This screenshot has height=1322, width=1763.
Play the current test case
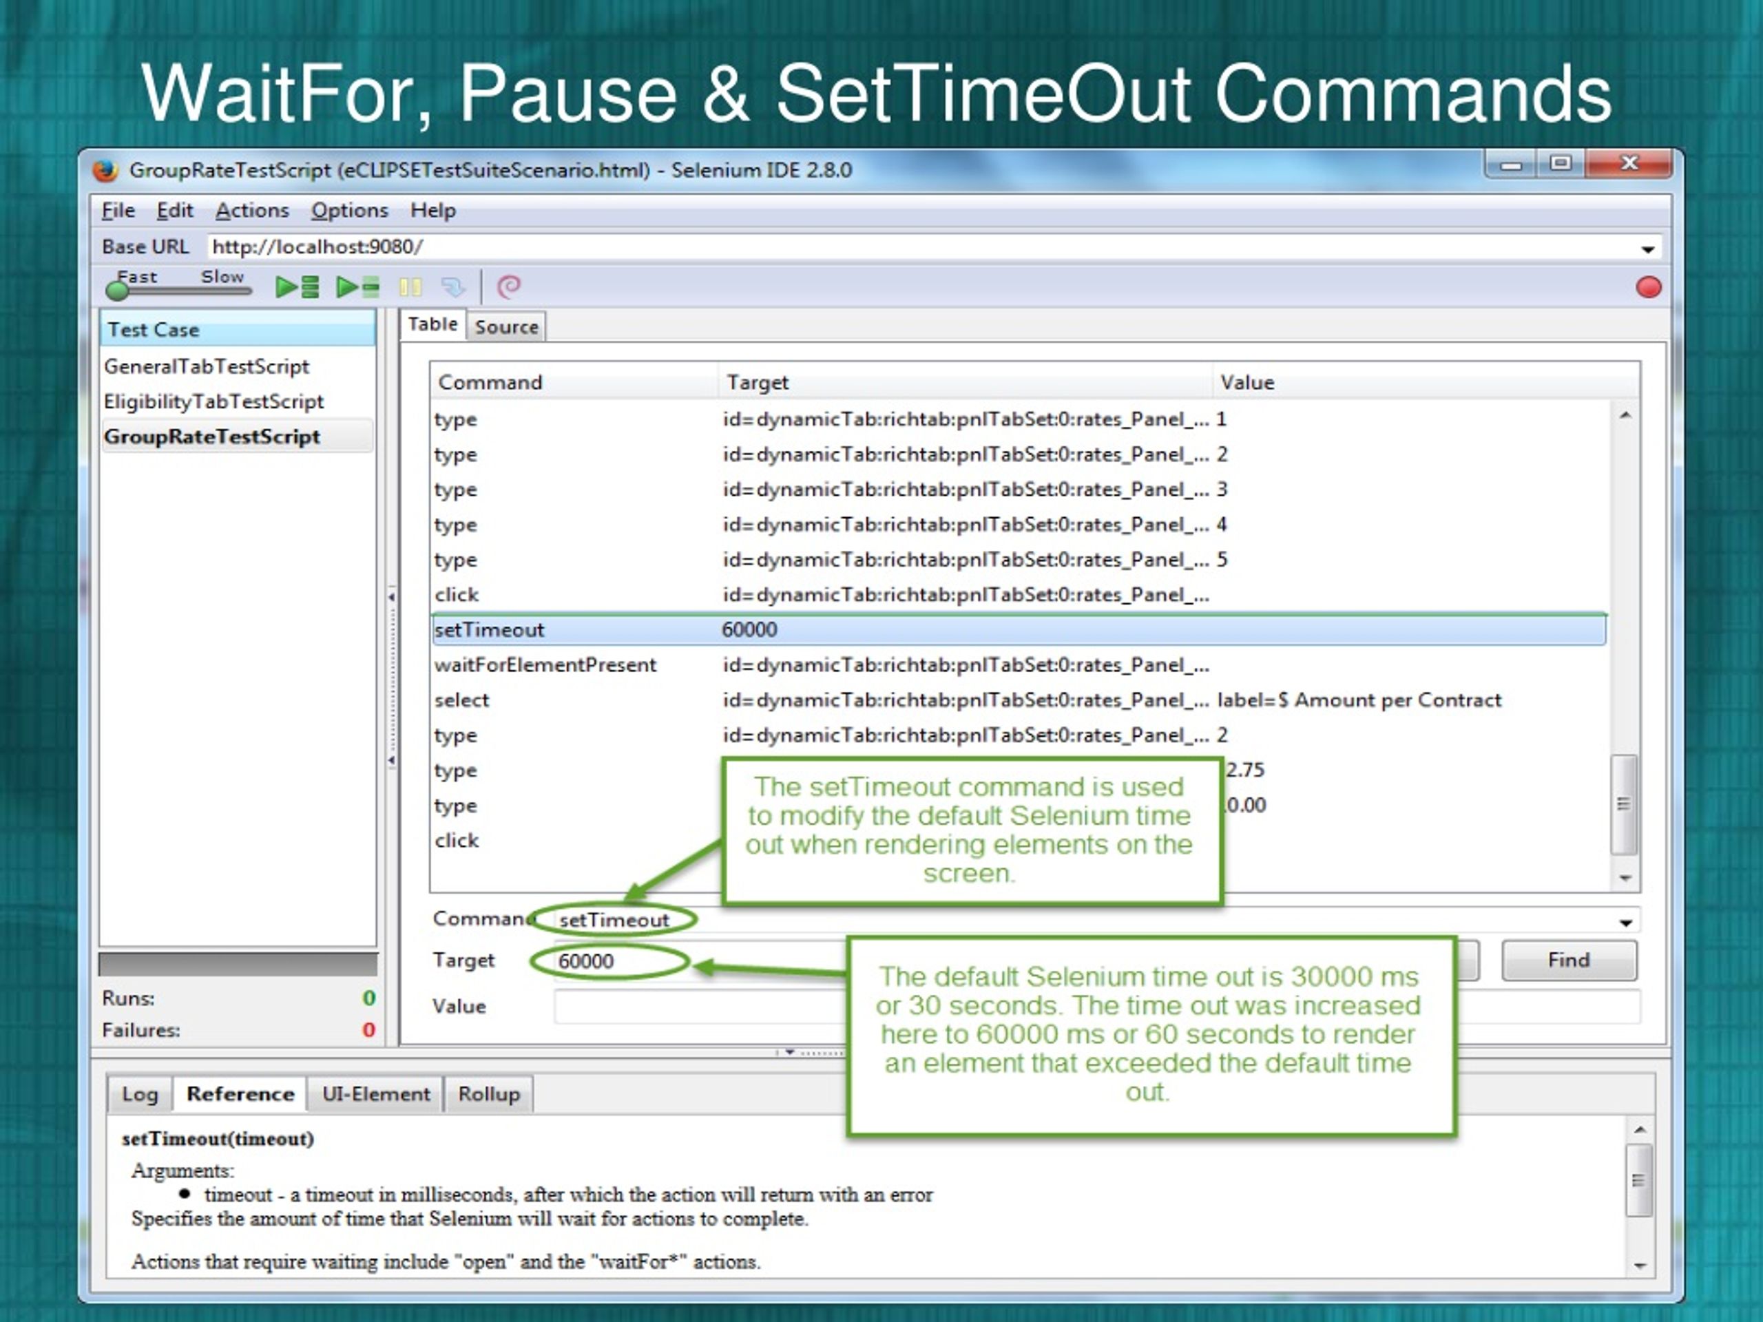pos(358,287)
